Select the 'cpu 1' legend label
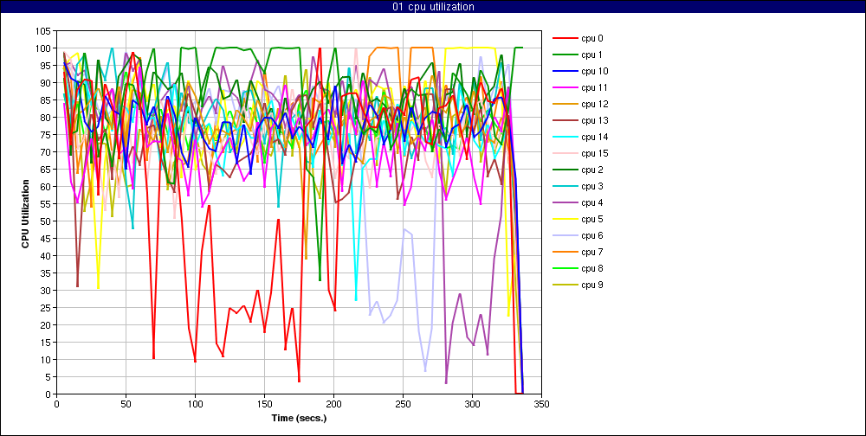Viewport: 866px width, 436px height. pyautogui.click(x=591, y=54)
